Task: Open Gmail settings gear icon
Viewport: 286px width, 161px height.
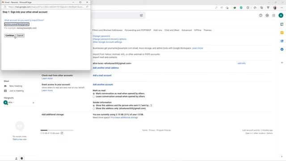Action: tap(267, 16)
